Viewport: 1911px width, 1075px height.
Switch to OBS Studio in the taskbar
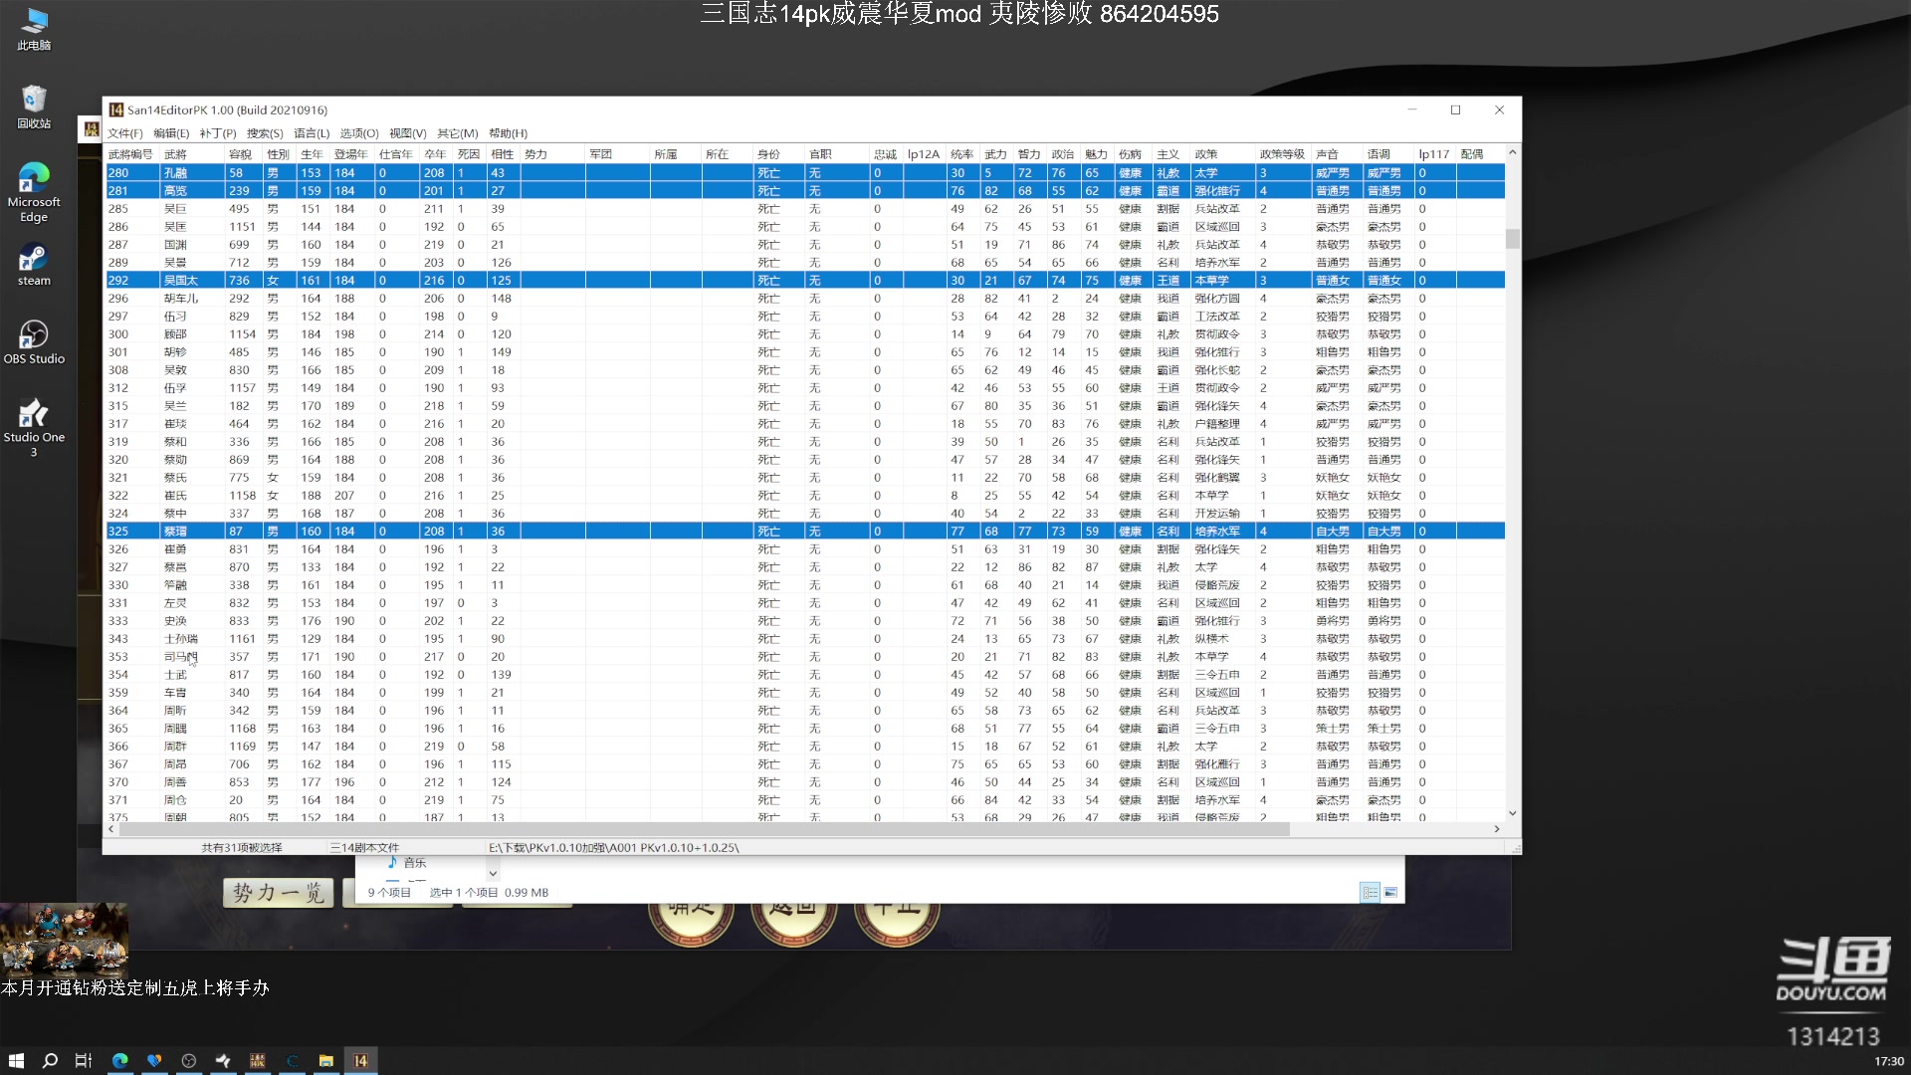pos(189,1061)
